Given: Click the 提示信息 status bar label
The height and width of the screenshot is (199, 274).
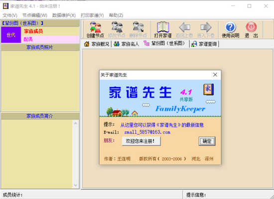Looking at the screenshot, I should pyautogui.click(x=196, y=195).
